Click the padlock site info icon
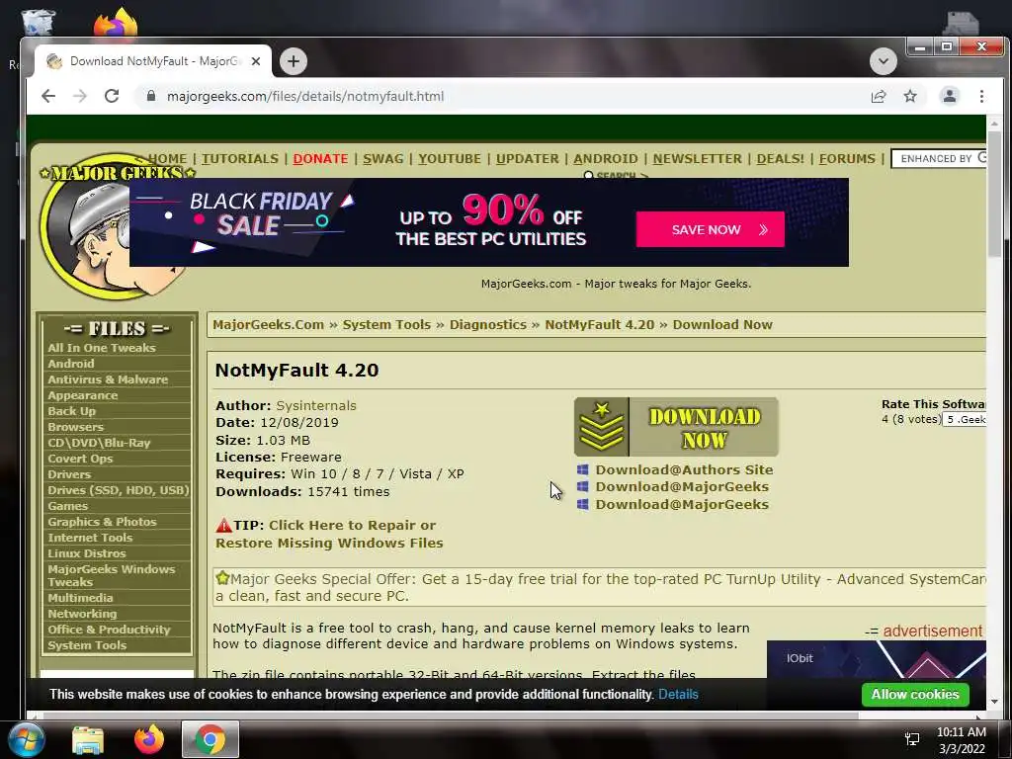This screenshot has height=759, width=1012. [x=151, y=96]
